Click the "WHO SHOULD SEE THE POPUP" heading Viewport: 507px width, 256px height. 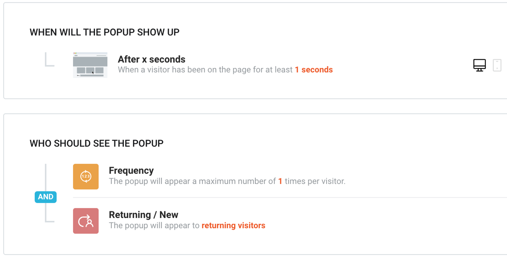[x=96, y=143]
